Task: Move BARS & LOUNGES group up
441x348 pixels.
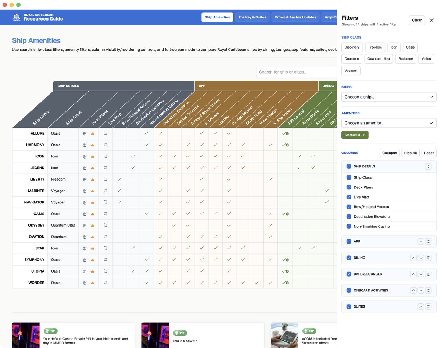Action: [x=413, y=274]
